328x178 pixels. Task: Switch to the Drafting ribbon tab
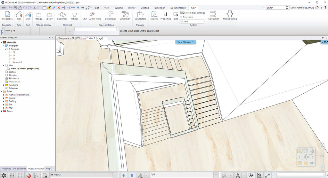[145, 8]
